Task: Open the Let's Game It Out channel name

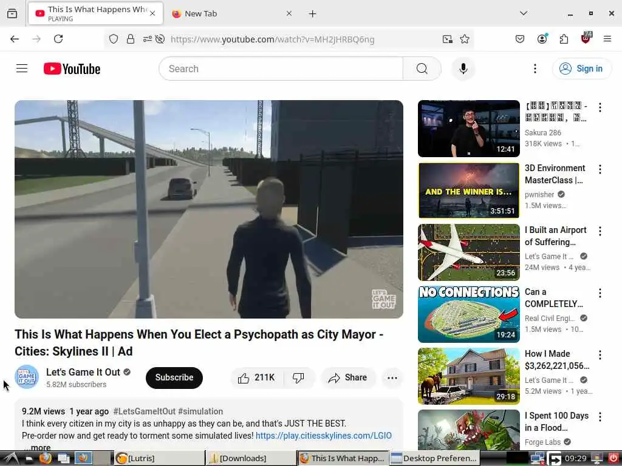Action: (x=83, y=372)
